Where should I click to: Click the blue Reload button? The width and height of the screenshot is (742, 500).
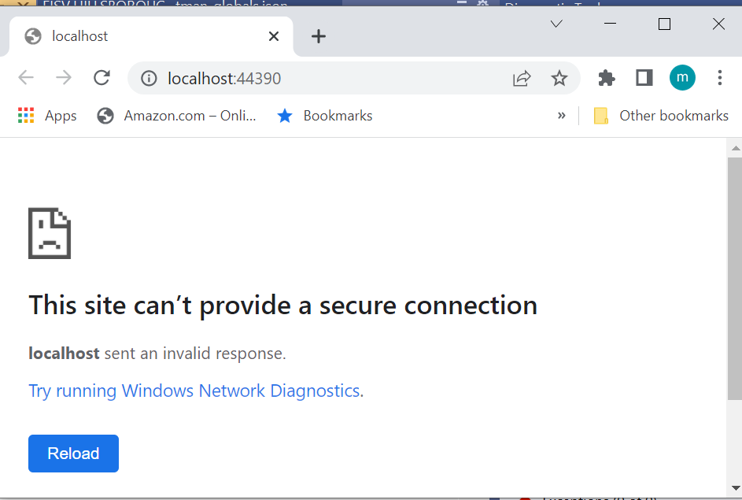[x=73, y=454]
